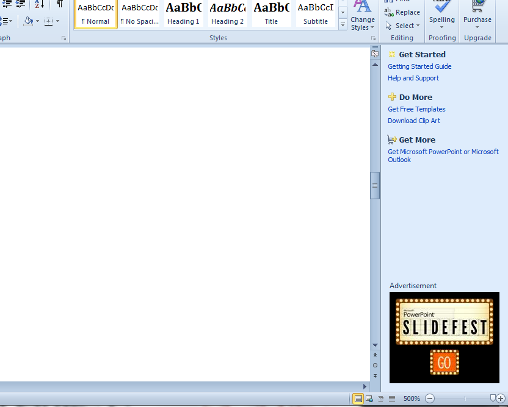The height and width of the screenshot is (407, 508).
Task: Click the Replace tool in Editing
Action: tap(402, 12)
